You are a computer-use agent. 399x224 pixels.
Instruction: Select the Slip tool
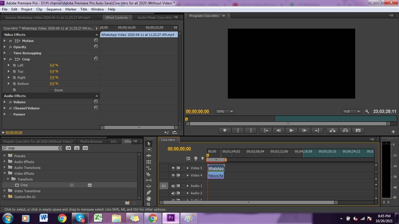149,180
